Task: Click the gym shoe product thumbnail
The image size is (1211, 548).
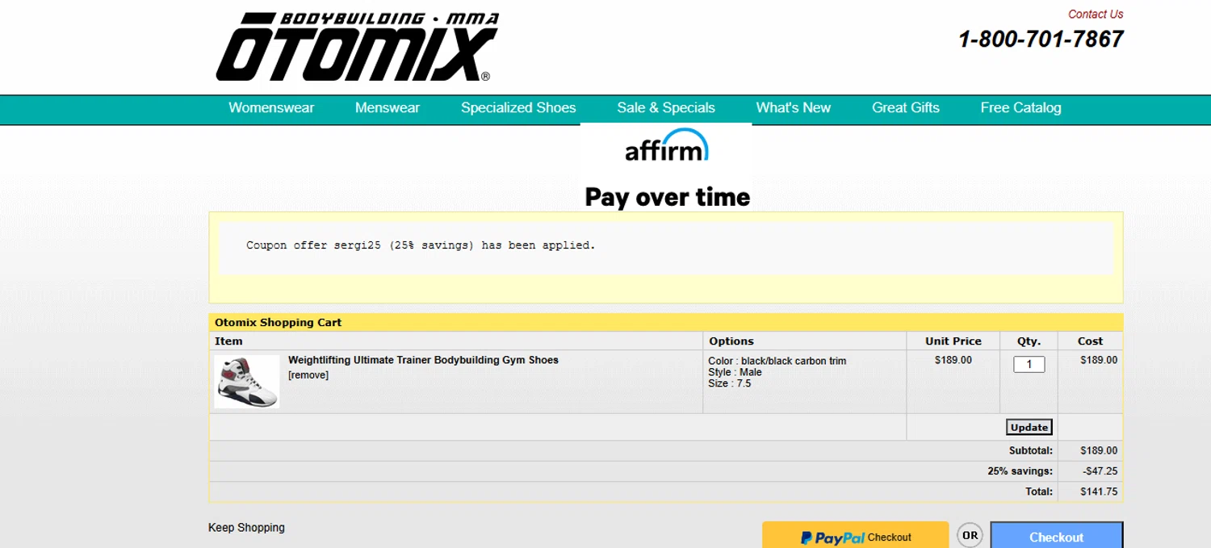Action: [x=247, y=382]
